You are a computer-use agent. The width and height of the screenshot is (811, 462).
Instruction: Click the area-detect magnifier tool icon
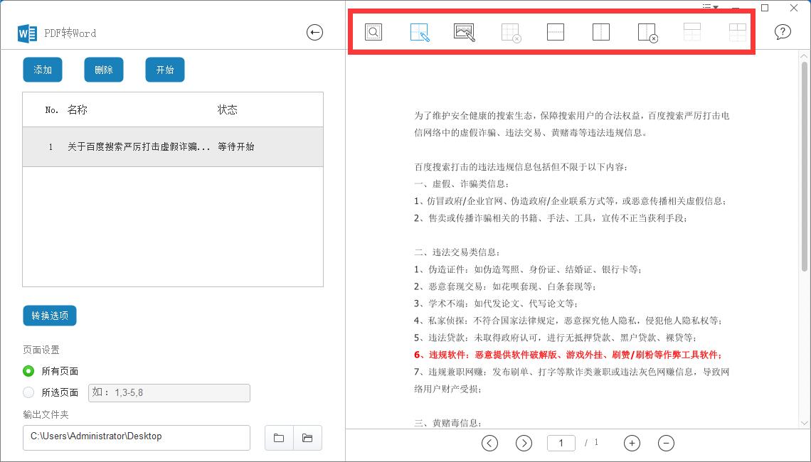(x=373, y=32)
